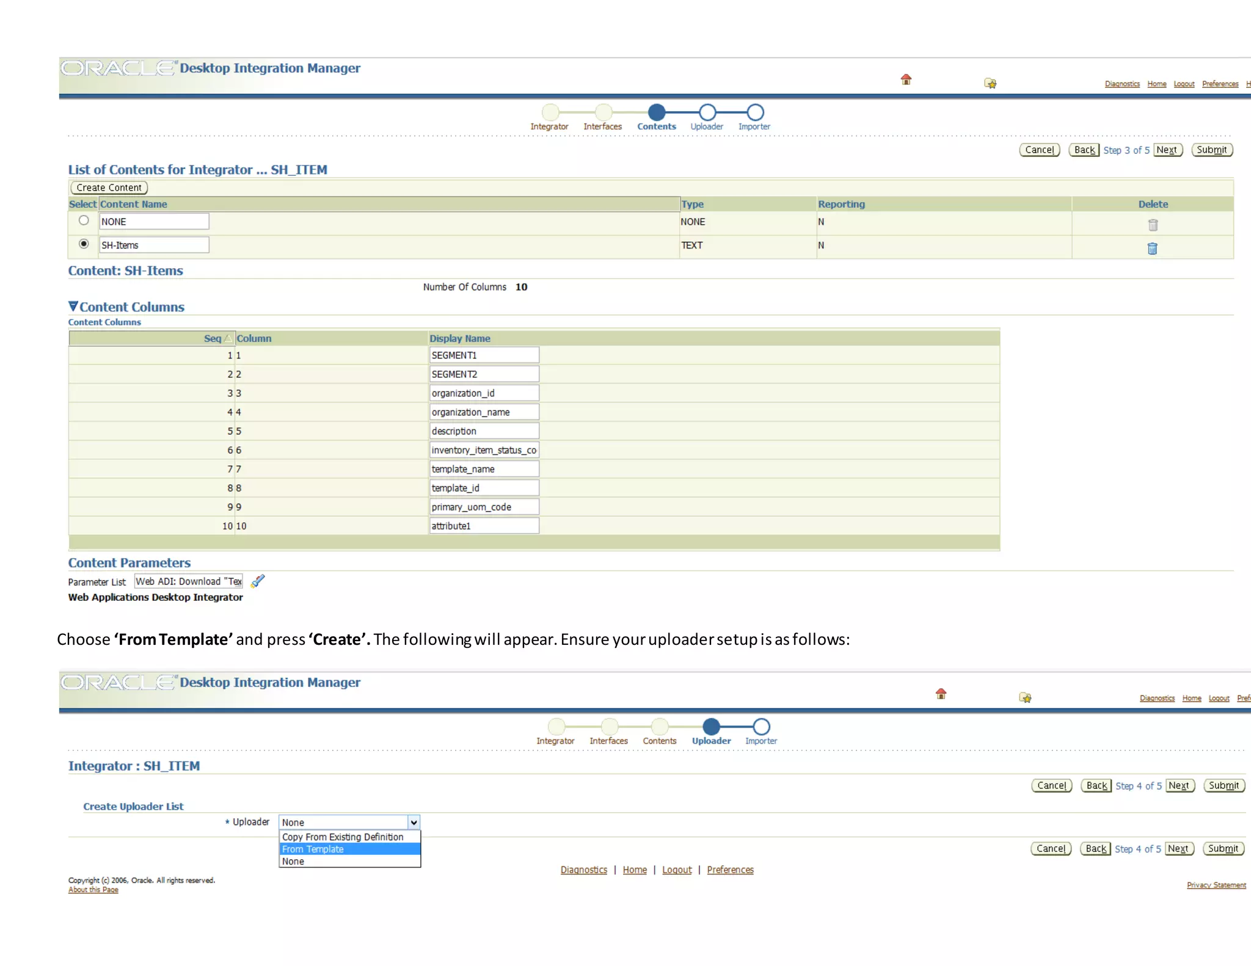Click the favorites star icon in top header
This screenshot has width=1251, height=966.
(x=990, y=83)
